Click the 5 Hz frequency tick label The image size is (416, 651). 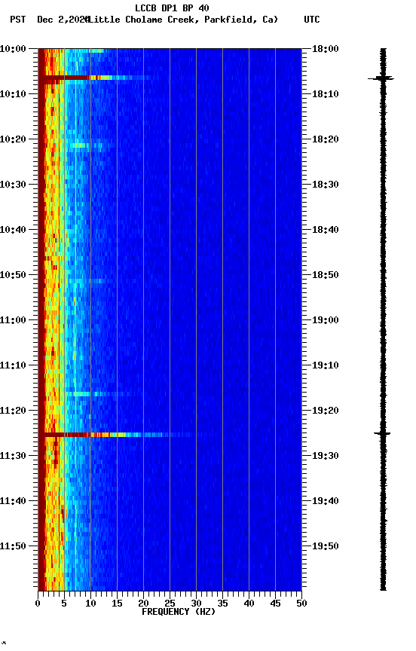point(64,604)
